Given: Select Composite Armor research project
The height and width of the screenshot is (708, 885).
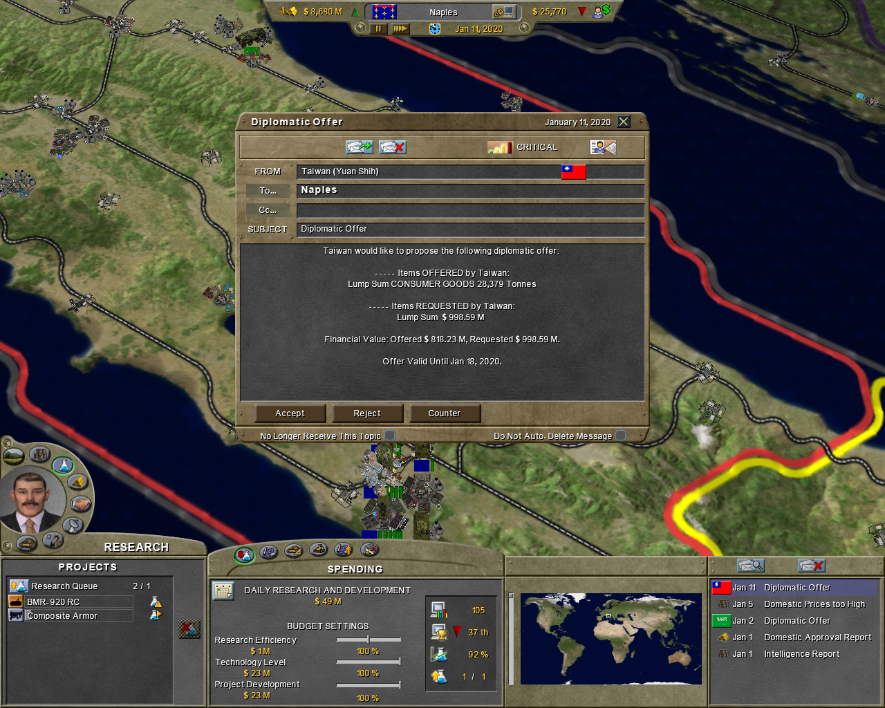Looking at the screenshot, I should click(62, 615).
